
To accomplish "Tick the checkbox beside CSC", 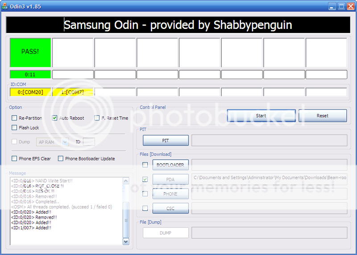I will (x=145, y=208).
